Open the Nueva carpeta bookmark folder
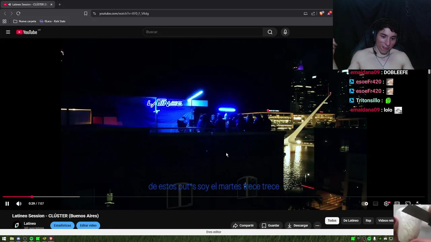The height and width of the screenshot is (242, 431). (x=25, y=21)
